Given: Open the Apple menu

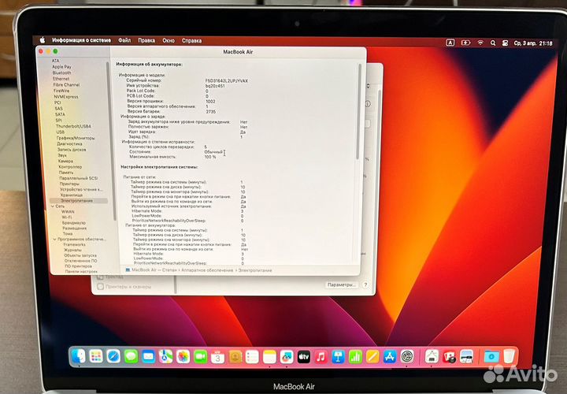Looking at the screenshot, I should tap(43, 40).
